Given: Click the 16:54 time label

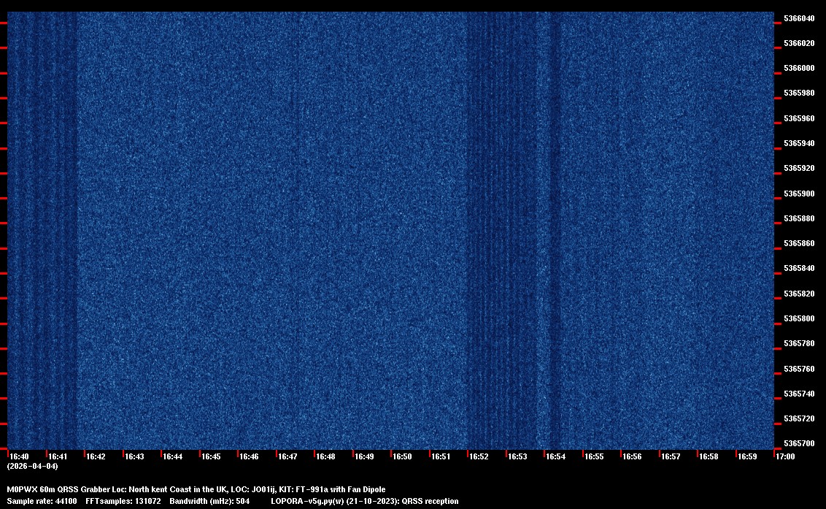Looking at the screenshot, I should [x=556, y=456].
